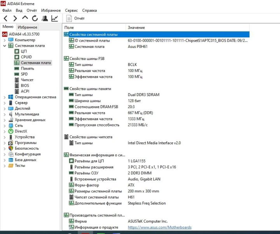Select ЦП item in the tree

[x=24, y=51]
